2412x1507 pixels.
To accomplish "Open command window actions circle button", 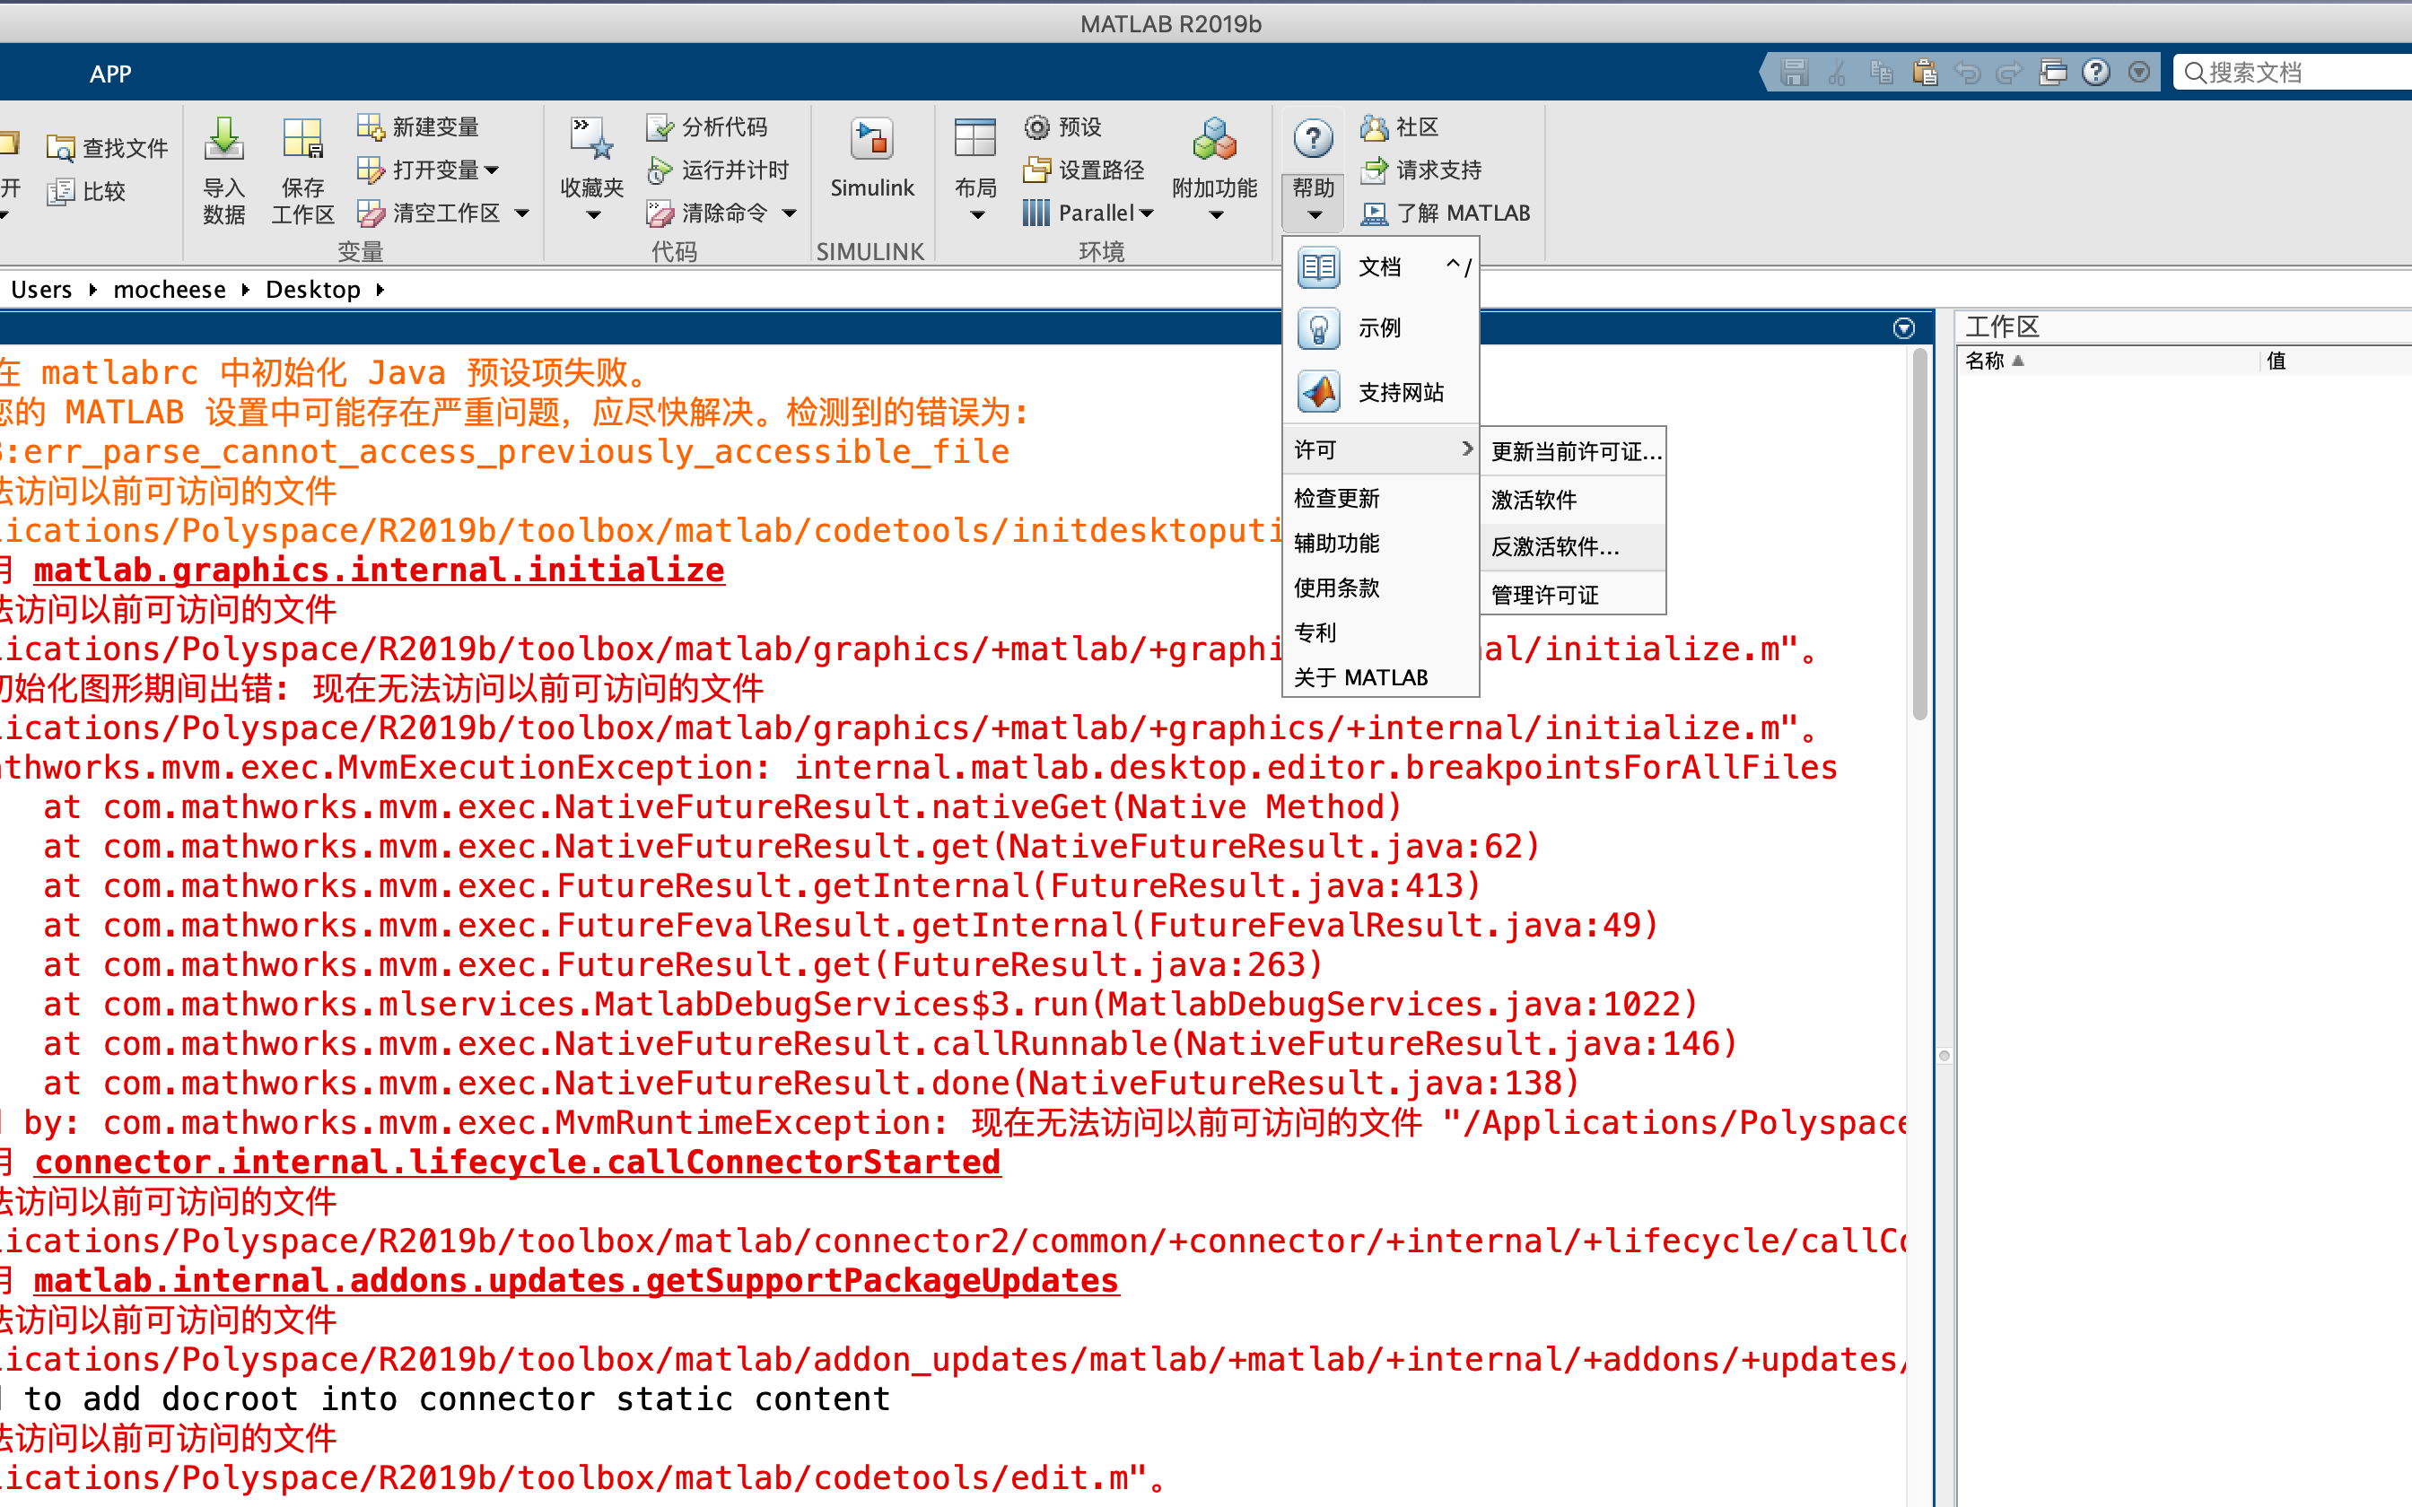I will [x=1904, y=328].
